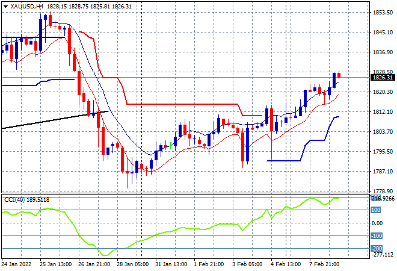Click the 1778.90 price axis label
The height and width of the screenshot is (271, 397).
[383, 191]
